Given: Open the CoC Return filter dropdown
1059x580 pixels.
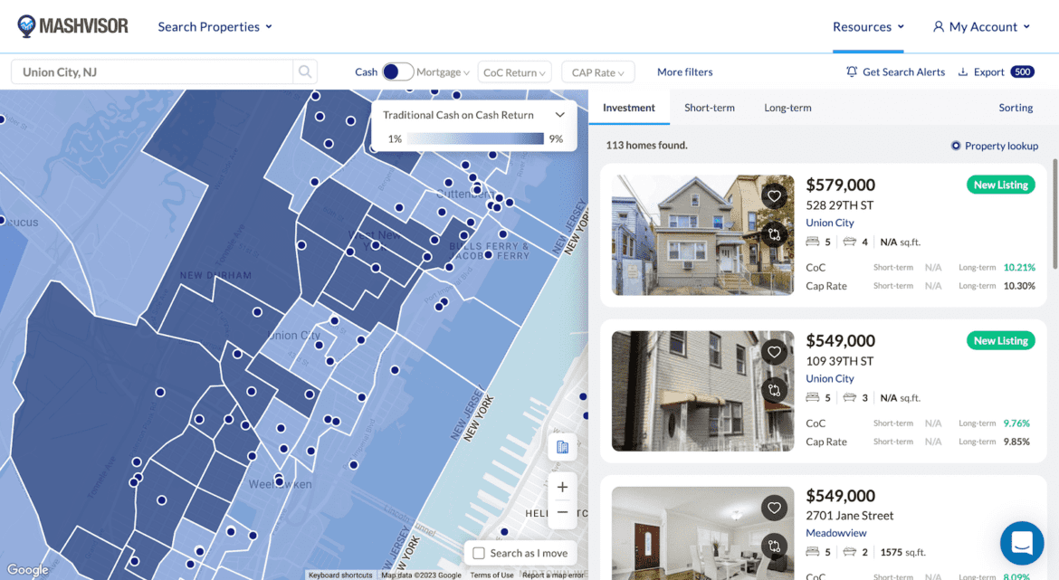Looking at the screenshot, I should (514, 71).
